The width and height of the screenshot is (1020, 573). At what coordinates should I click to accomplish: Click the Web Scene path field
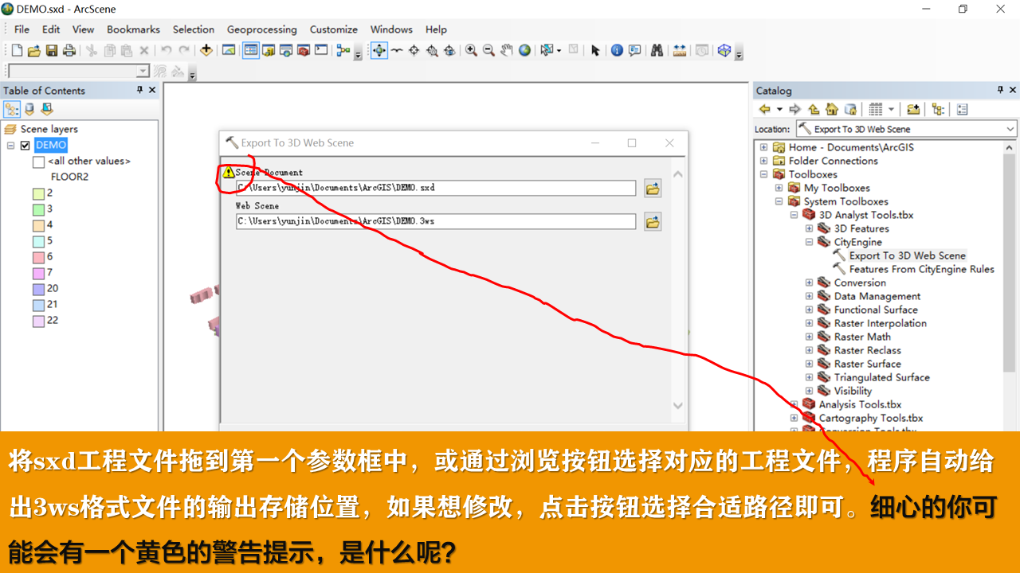[x=436, y=221]
